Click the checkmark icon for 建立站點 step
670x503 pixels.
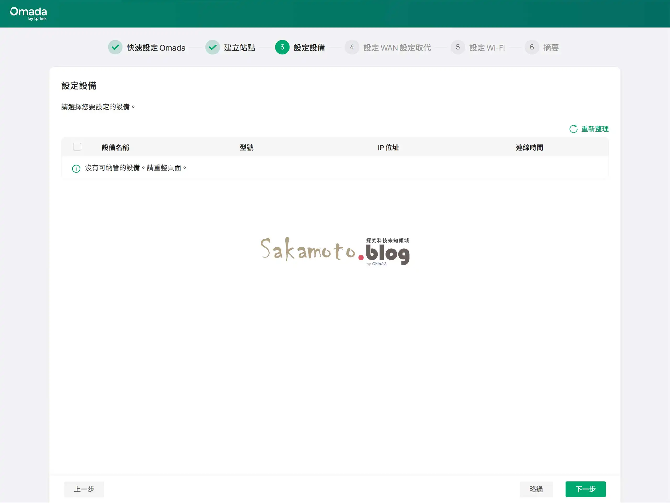[212, 47]
